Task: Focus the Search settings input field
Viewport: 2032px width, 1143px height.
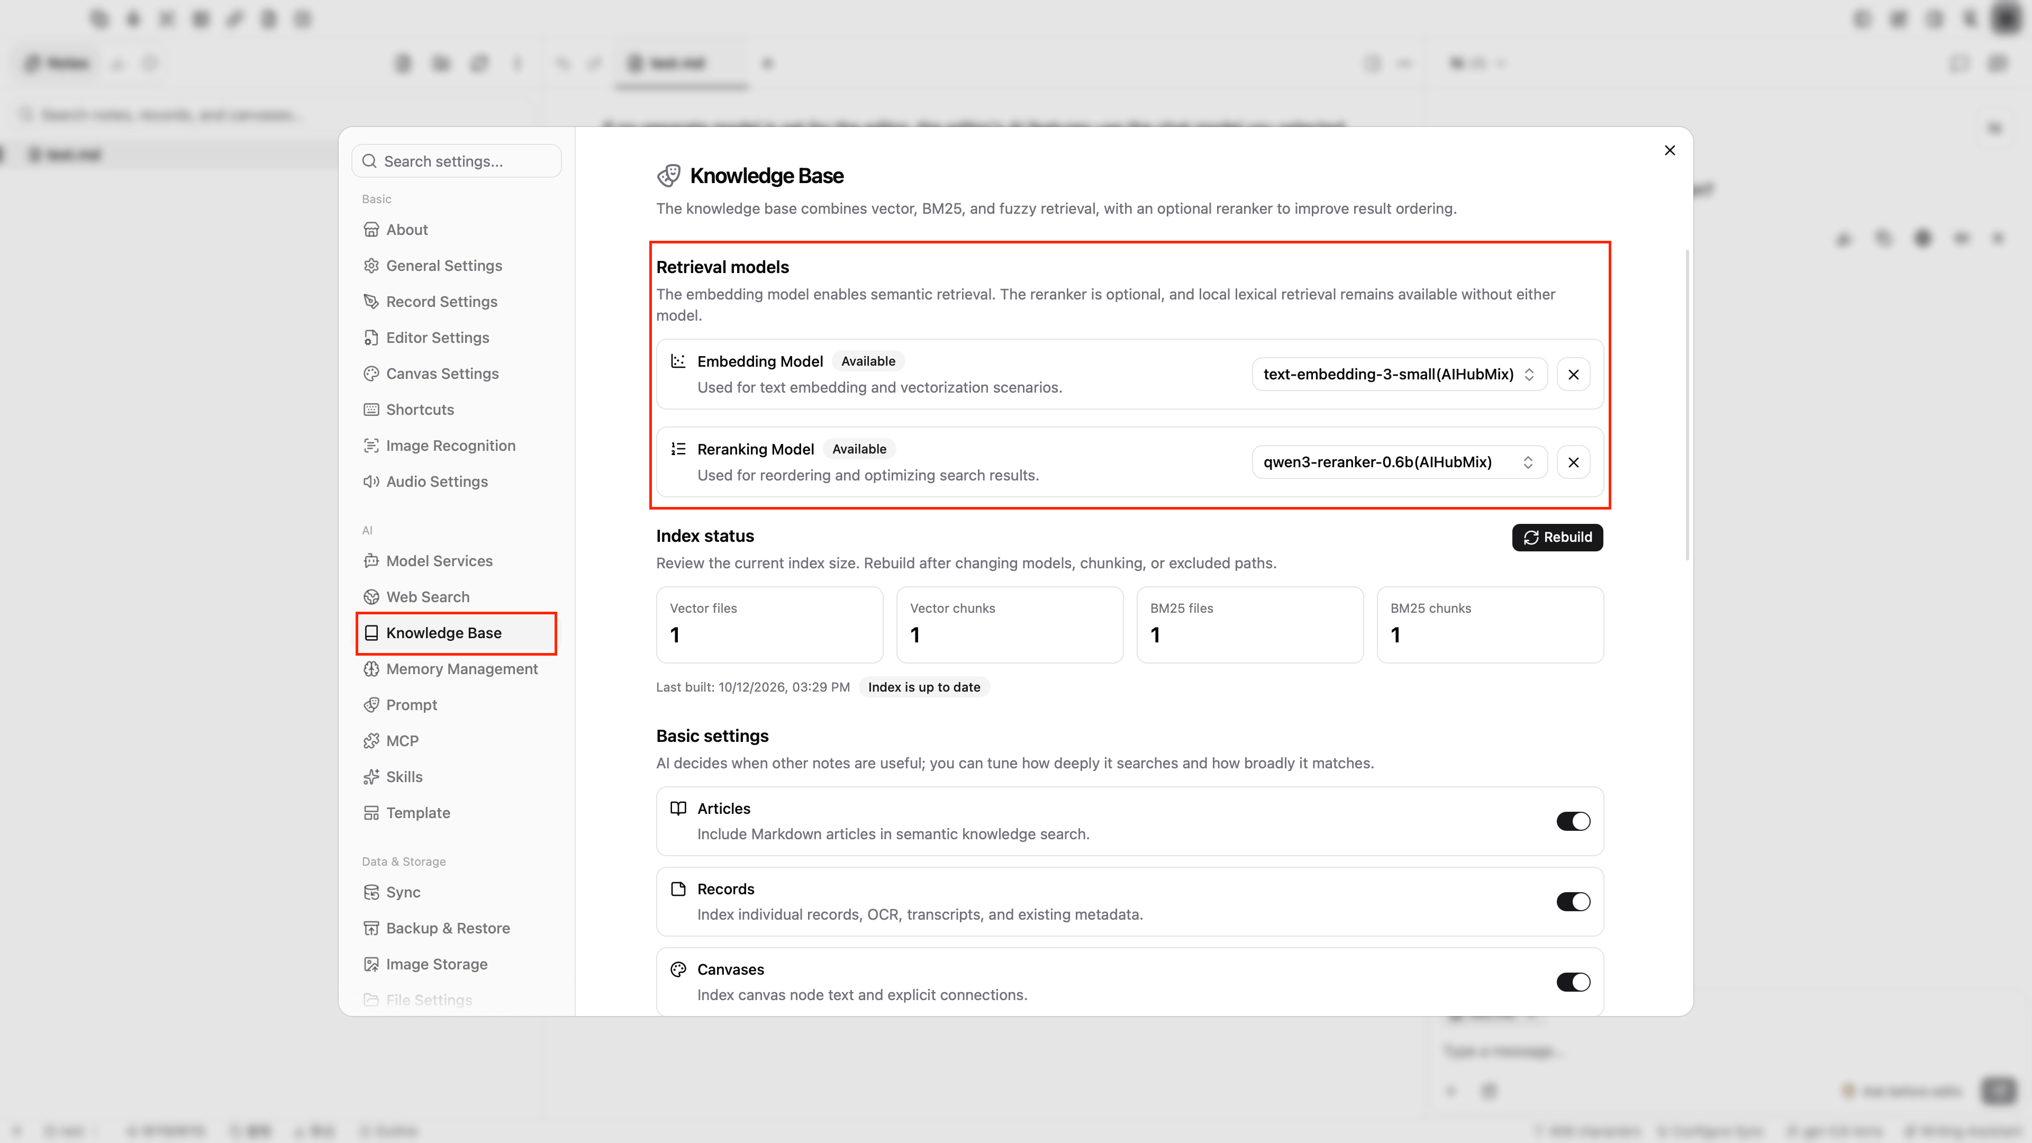Action: tap(456, 161)
